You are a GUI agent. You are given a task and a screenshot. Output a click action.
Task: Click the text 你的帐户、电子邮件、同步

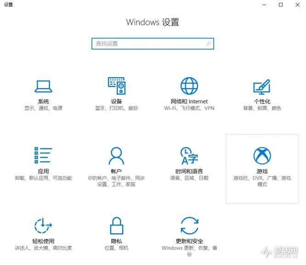click(x=116, y=178)
